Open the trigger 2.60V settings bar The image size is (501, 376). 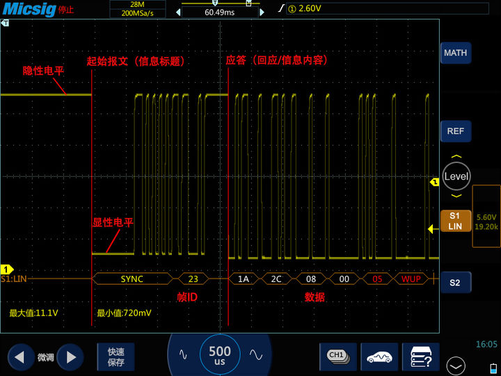[x=387, y=8]
